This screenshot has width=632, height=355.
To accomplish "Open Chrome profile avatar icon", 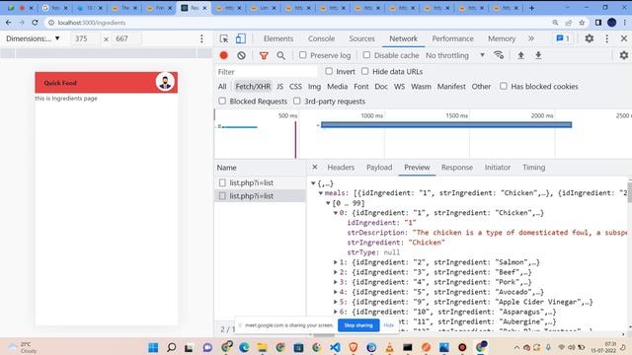I will click(612, 23).
